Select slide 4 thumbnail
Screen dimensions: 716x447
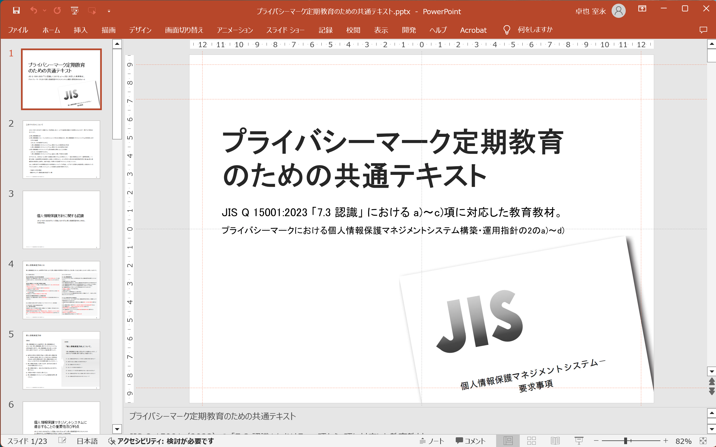tap(61, 290)
